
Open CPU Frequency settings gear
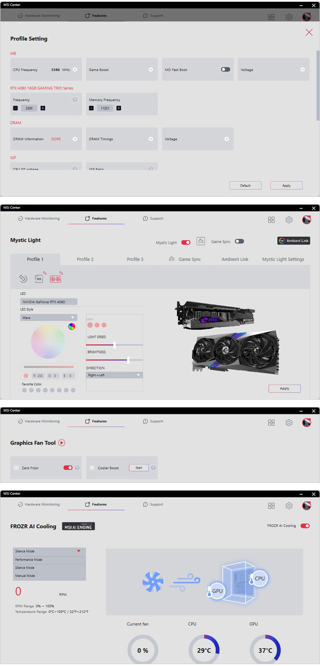tap(75, 70)
